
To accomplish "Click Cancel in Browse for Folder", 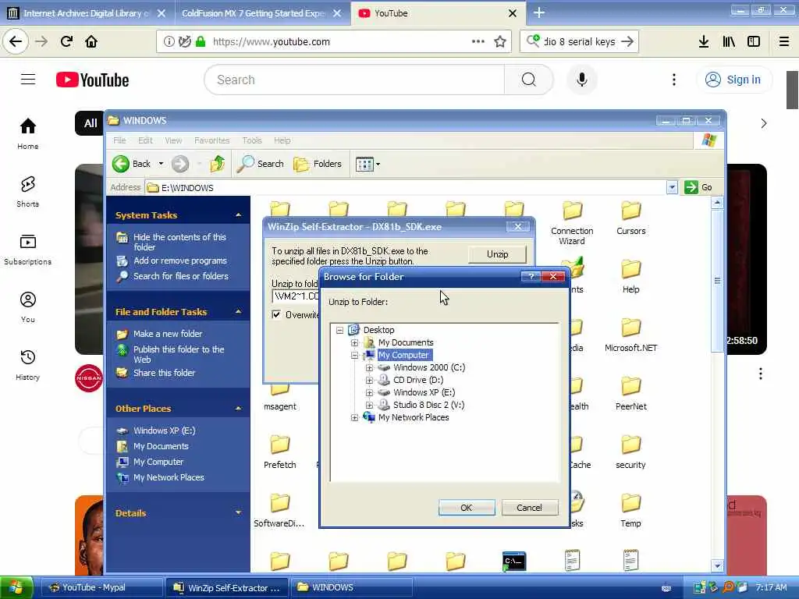I will click(530, 507).
